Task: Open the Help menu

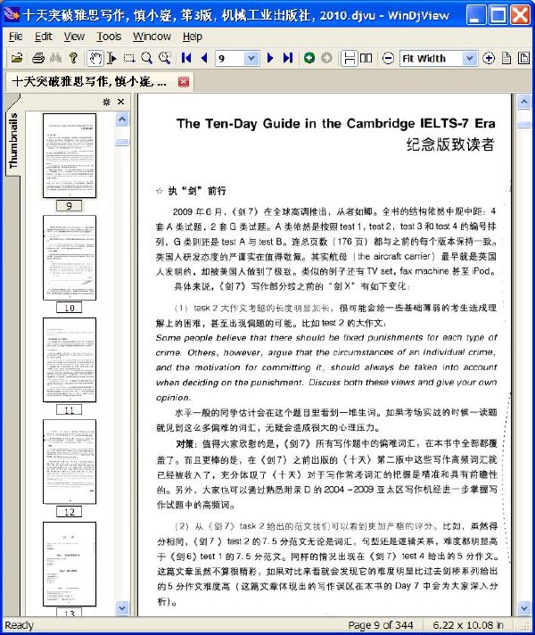Action: tap(193, 37)
